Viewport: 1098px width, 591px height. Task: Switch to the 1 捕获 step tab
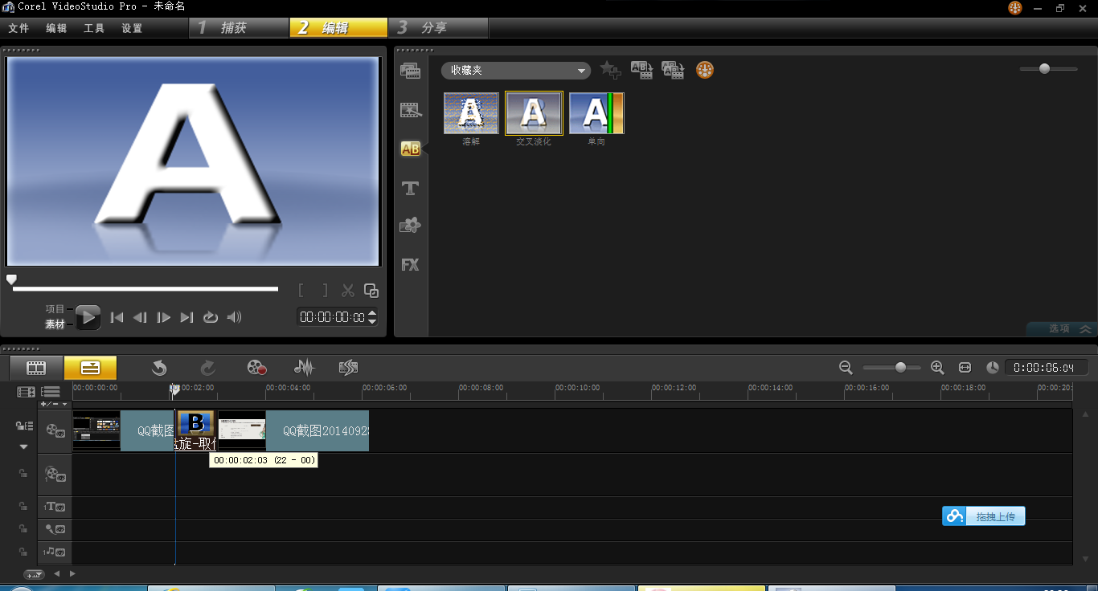(239, 28)
